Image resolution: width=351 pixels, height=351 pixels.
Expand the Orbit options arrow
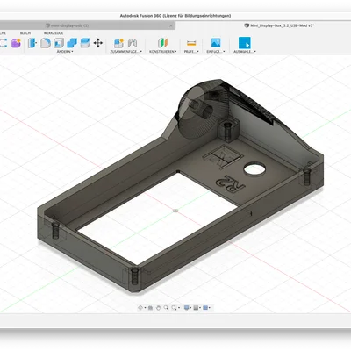145,308
